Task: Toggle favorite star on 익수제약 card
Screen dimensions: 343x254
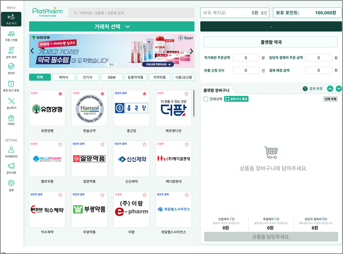Action: tap(60, 195)
